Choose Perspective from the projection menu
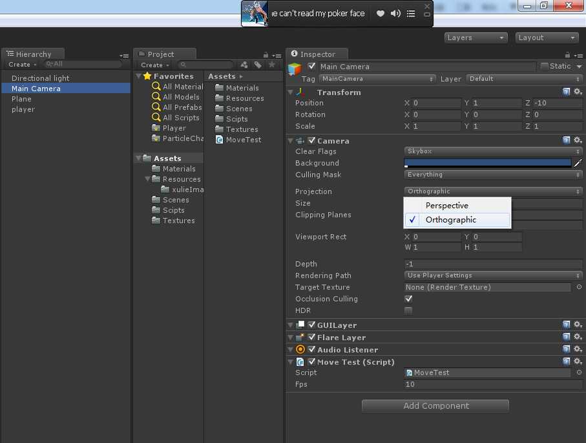Viewport: 586px width, 443px height. pos(457,206)
